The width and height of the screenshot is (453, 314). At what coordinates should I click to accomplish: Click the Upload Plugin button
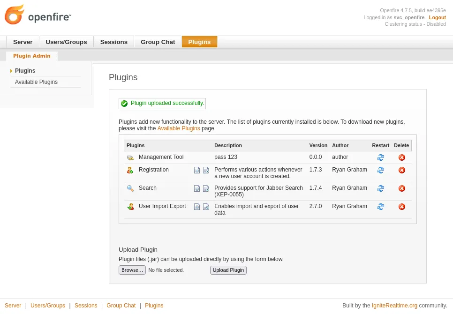coord(228,270)
